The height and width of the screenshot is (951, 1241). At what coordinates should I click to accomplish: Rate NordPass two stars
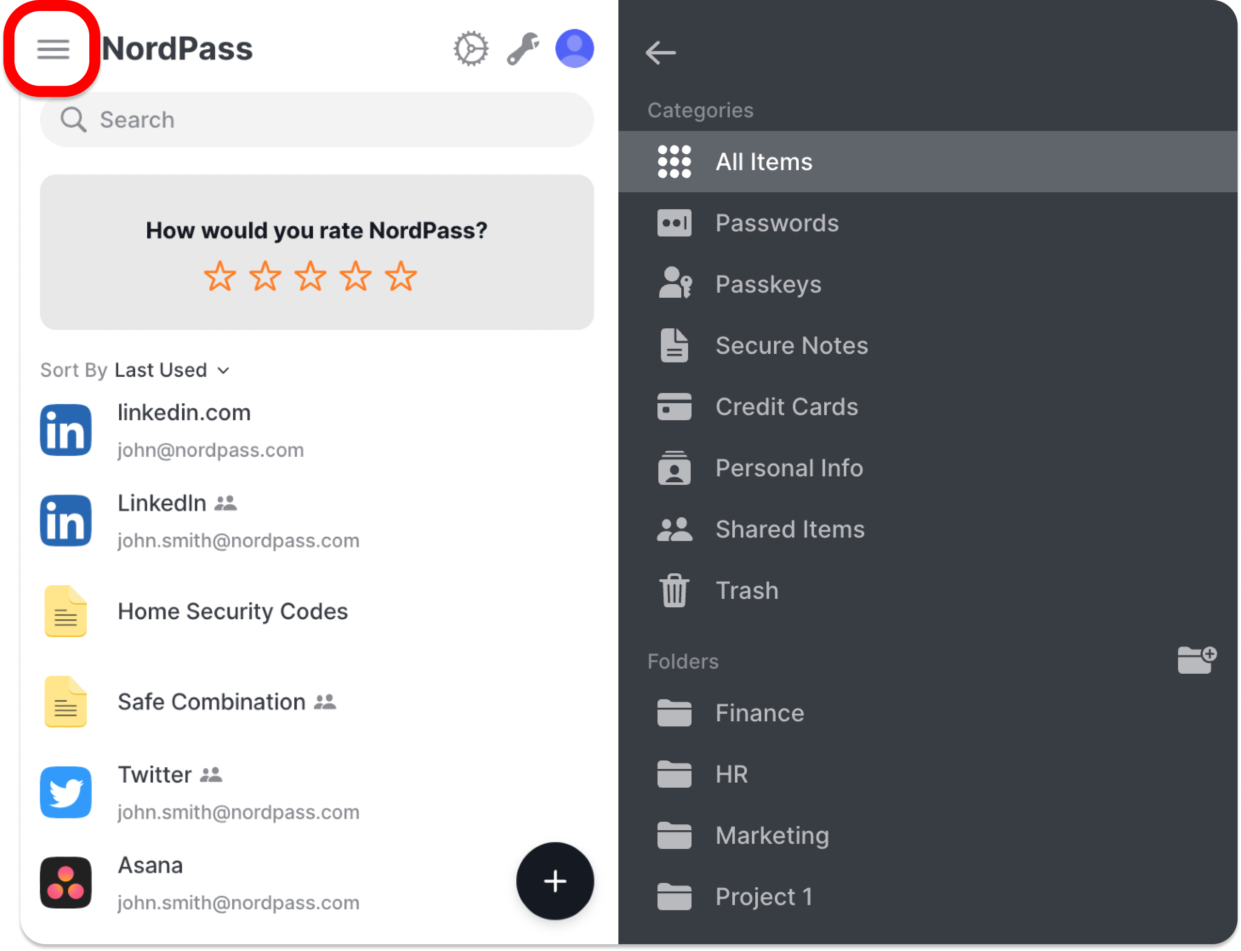pyautogui.click(x=265, y=276)
